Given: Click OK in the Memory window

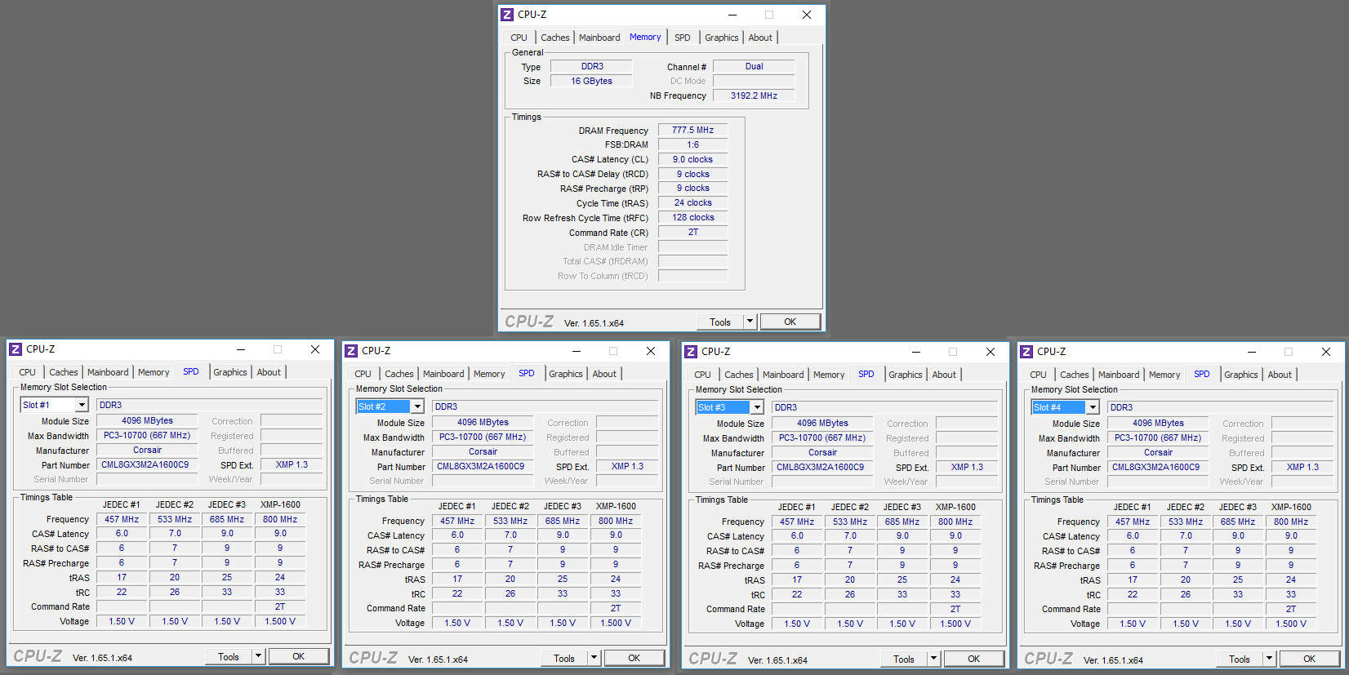Looking at the screenshot, I should [790, 322].
